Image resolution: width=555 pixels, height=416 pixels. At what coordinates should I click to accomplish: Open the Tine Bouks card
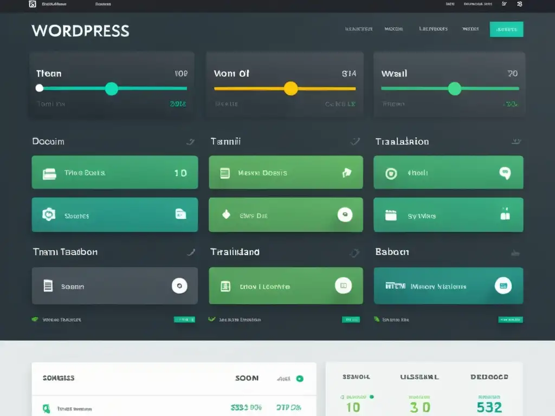click(x=115, y=172)
